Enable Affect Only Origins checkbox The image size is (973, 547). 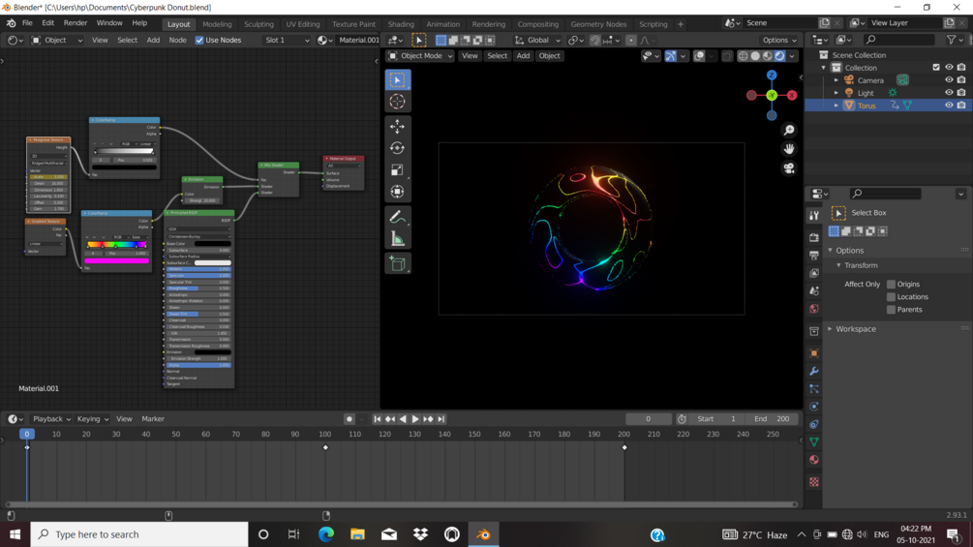tap(891, 284)
